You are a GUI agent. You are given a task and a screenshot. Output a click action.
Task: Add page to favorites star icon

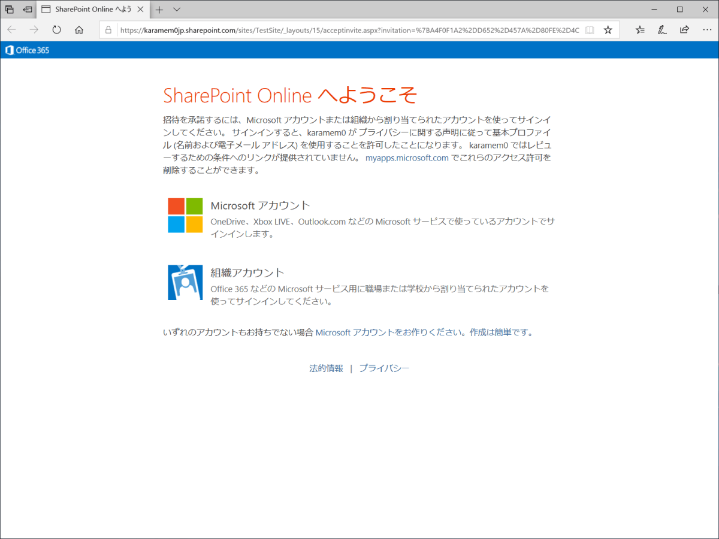coord(608,30)
